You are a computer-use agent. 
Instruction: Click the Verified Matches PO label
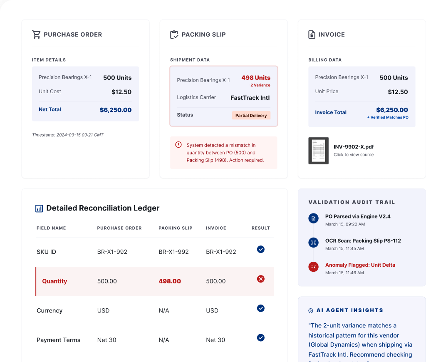[388, 117]
